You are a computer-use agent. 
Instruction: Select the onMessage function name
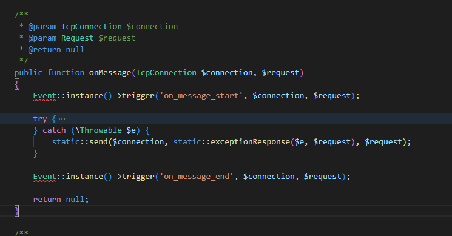[110, 73]
